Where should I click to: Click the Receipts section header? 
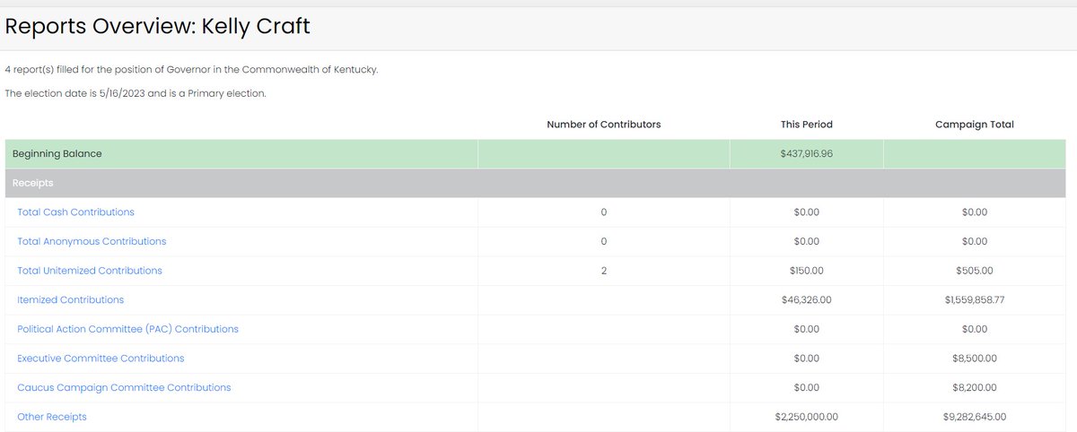pyautogui.click(x=32, y=183)
